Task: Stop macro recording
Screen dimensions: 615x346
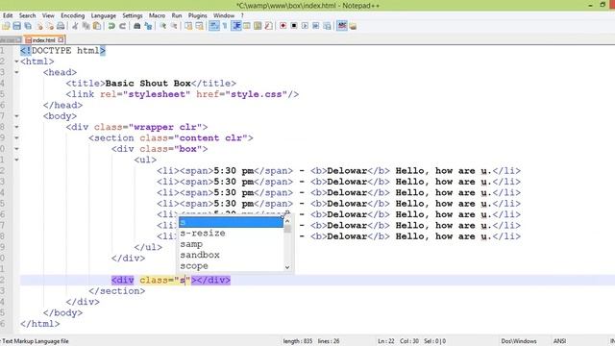Action: coord(294,26)
